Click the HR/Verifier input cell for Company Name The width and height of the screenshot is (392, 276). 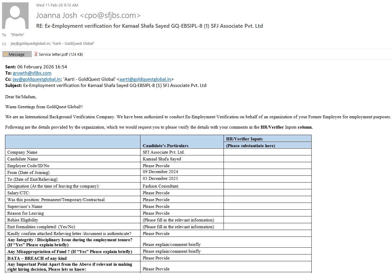tap(267, 152)
